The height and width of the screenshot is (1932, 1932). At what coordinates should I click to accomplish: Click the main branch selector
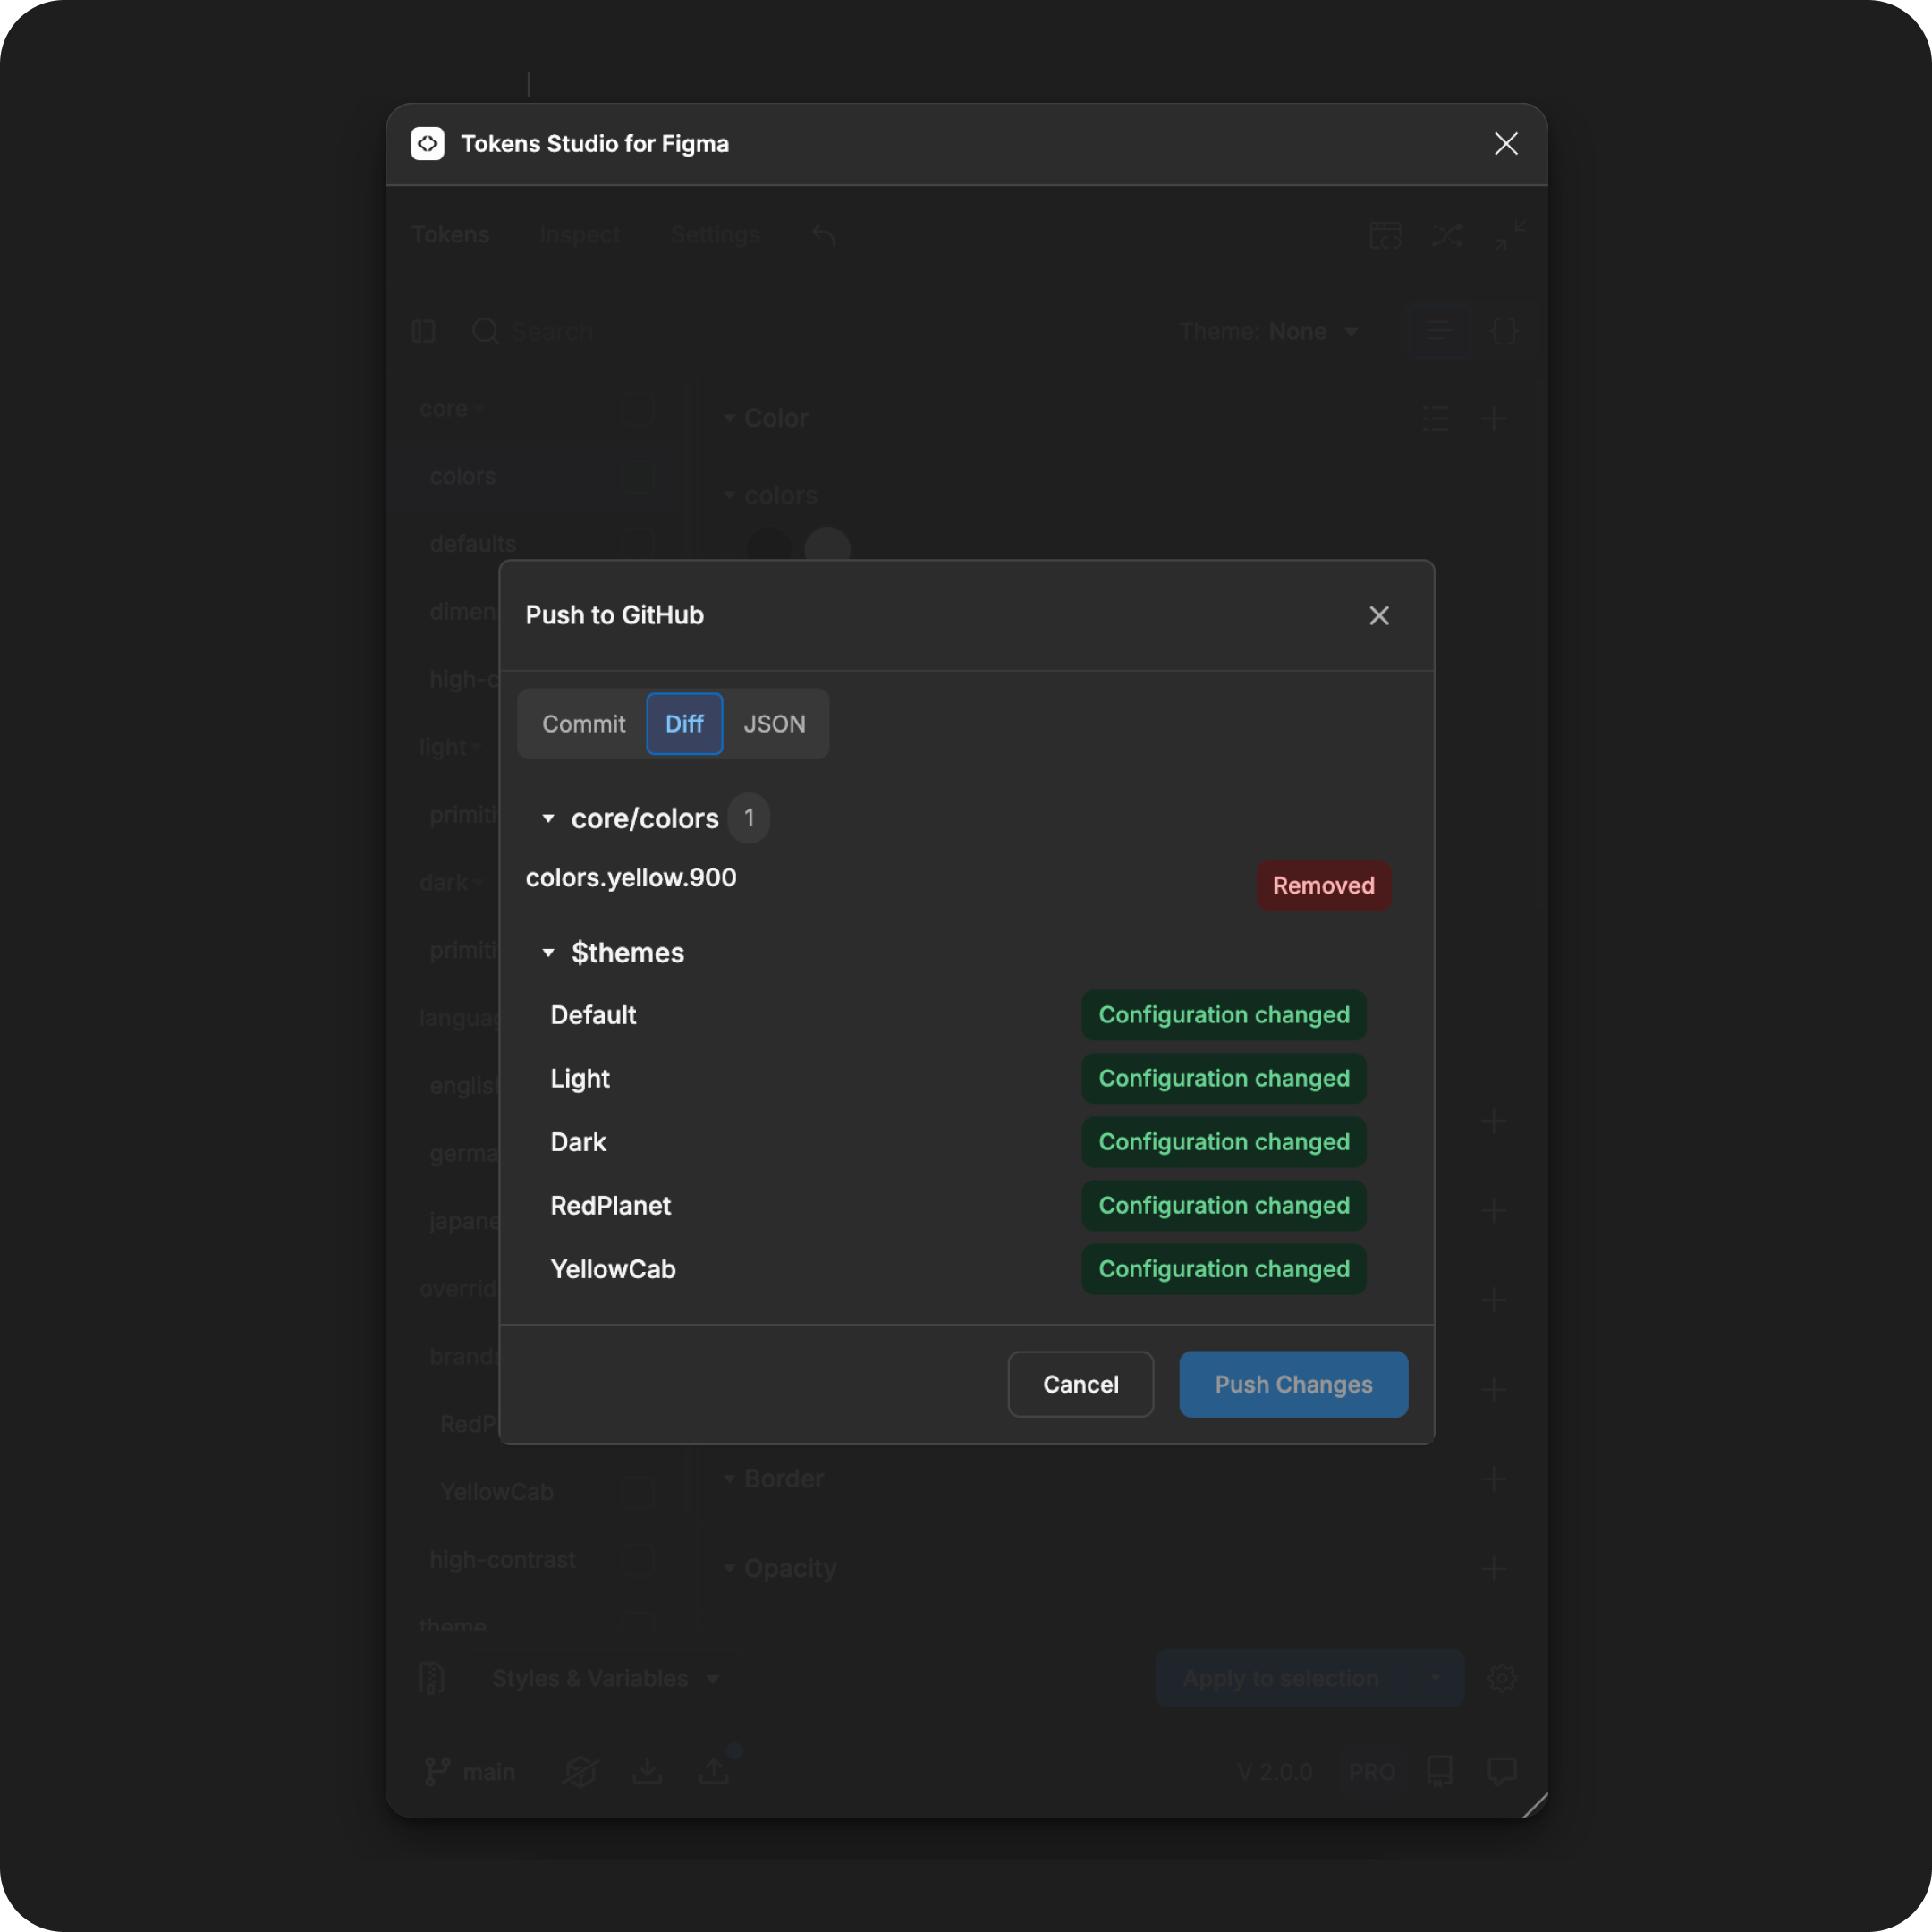point(470,1772)
